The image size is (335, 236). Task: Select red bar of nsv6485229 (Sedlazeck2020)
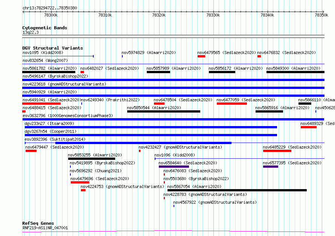tap(277, 151)
